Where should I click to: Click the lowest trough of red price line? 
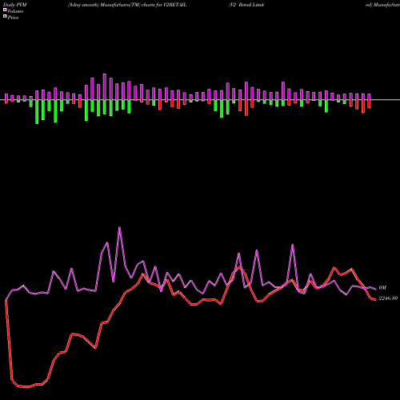coord(26,386)
